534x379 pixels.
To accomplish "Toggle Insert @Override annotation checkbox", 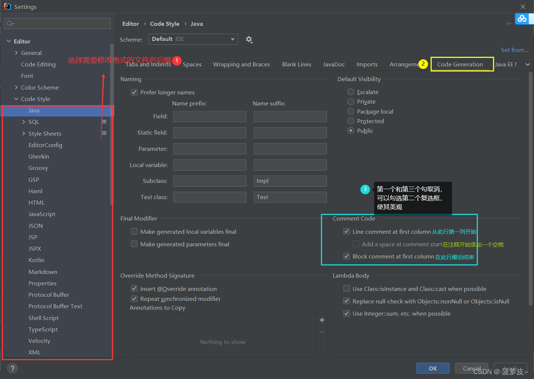I will [134, 289].
